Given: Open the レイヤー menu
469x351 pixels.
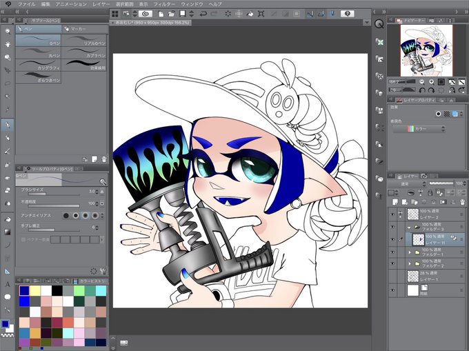Looking at the screenshot, I should pos(101,4).
